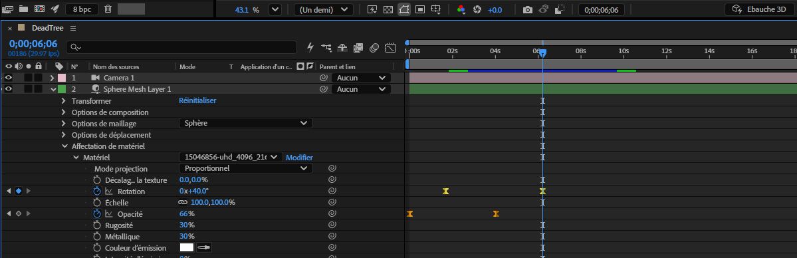The width and height of the screenshot is (797, 258).
Task: Click the Mode column header
Action: pos(187,66)
